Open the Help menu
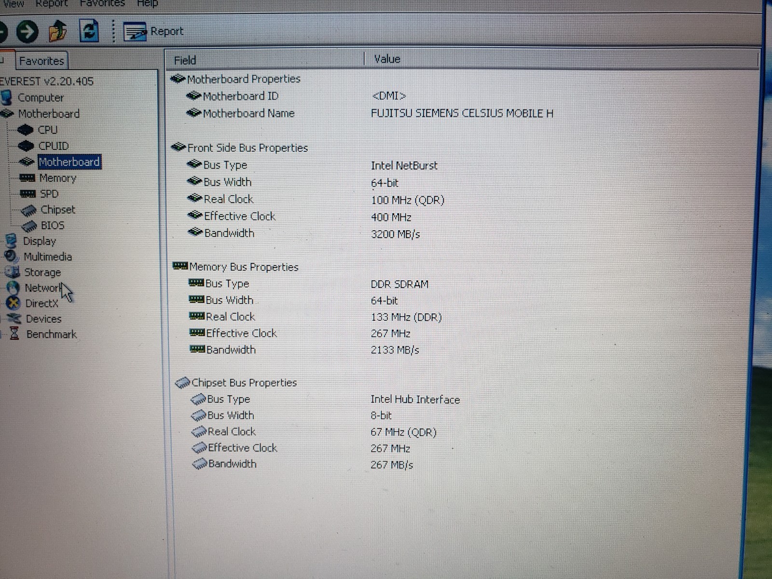Screen dimensions: 772x579 [147, 3]
